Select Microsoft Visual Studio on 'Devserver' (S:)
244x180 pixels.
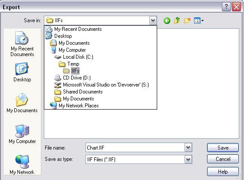pyautogui.click(x=102, y=85)
